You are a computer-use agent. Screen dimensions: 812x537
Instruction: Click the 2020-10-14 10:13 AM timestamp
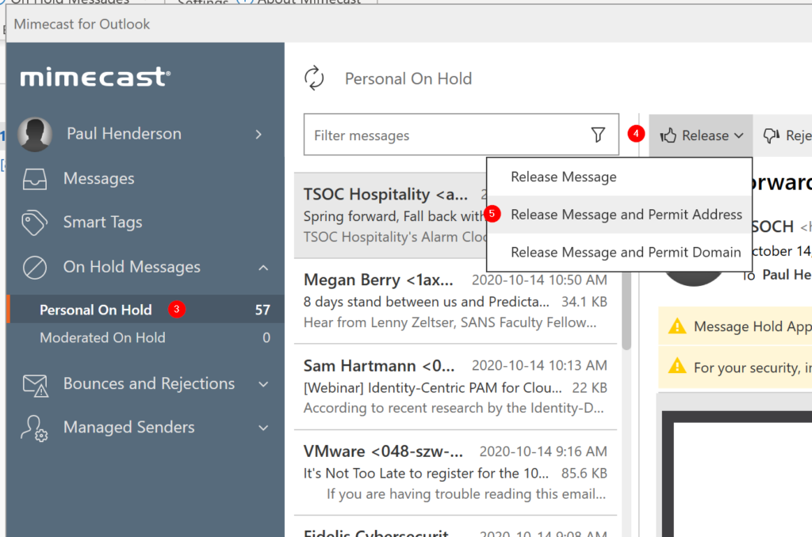click(x=539, y=365)
